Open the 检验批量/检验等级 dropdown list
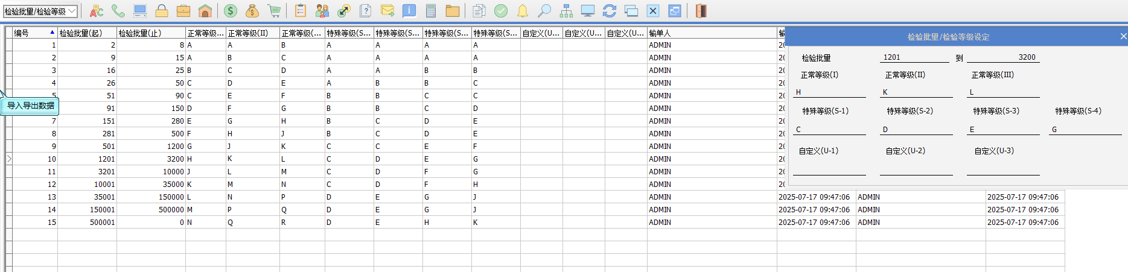Screen dimensions: 1128x272 point(72,11)
